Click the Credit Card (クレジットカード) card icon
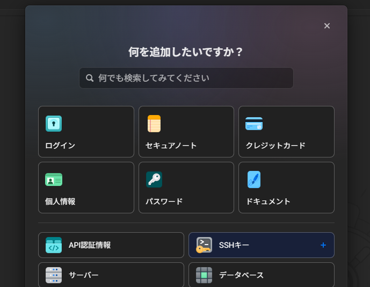Screen dimensions: 370x287 click(254, 124)
